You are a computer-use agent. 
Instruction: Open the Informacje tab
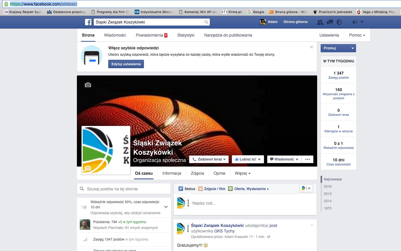(x=172, y=173)
